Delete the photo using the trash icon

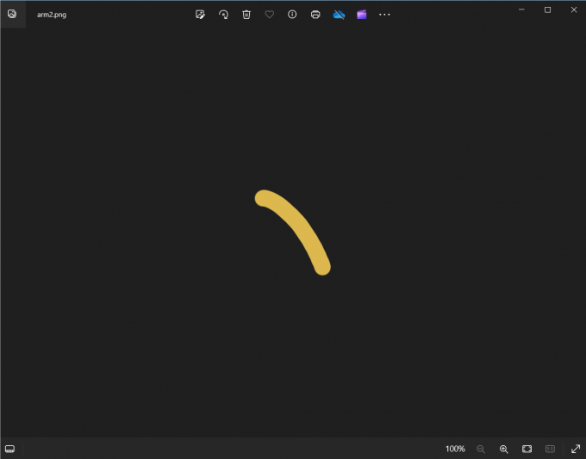pyautogui.click(x=246, y=15)
